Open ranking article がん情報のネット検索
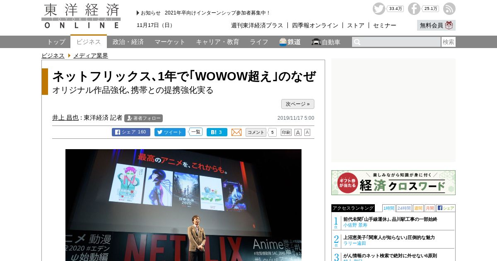The width and height of the screenshot is (497, 261). 390,256
